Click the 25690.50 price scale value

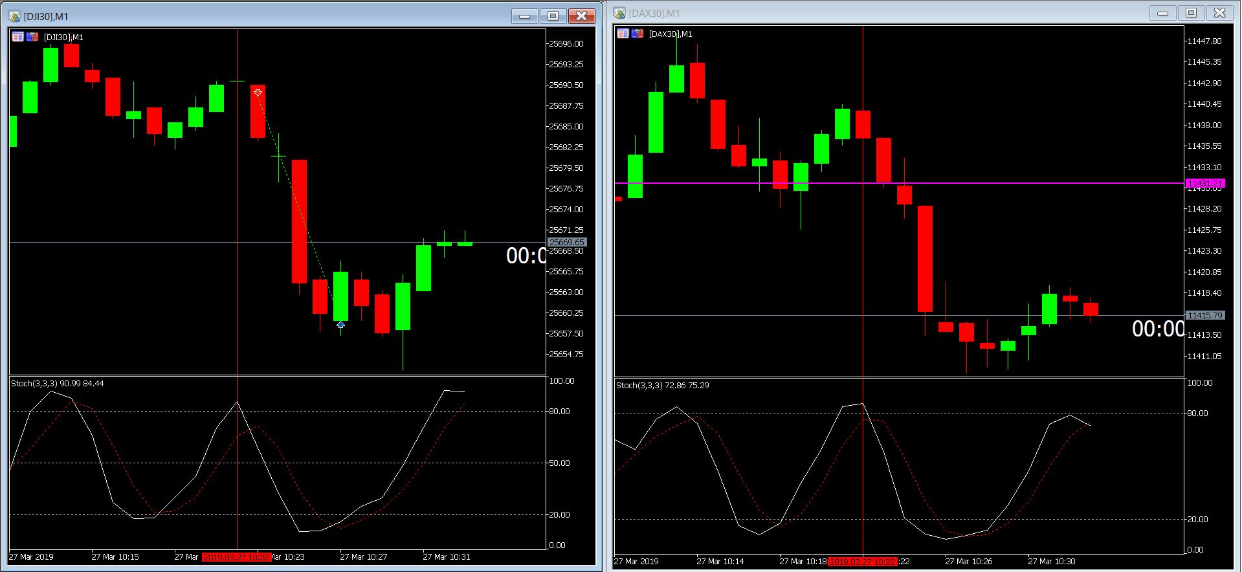[x=566, y=85]
